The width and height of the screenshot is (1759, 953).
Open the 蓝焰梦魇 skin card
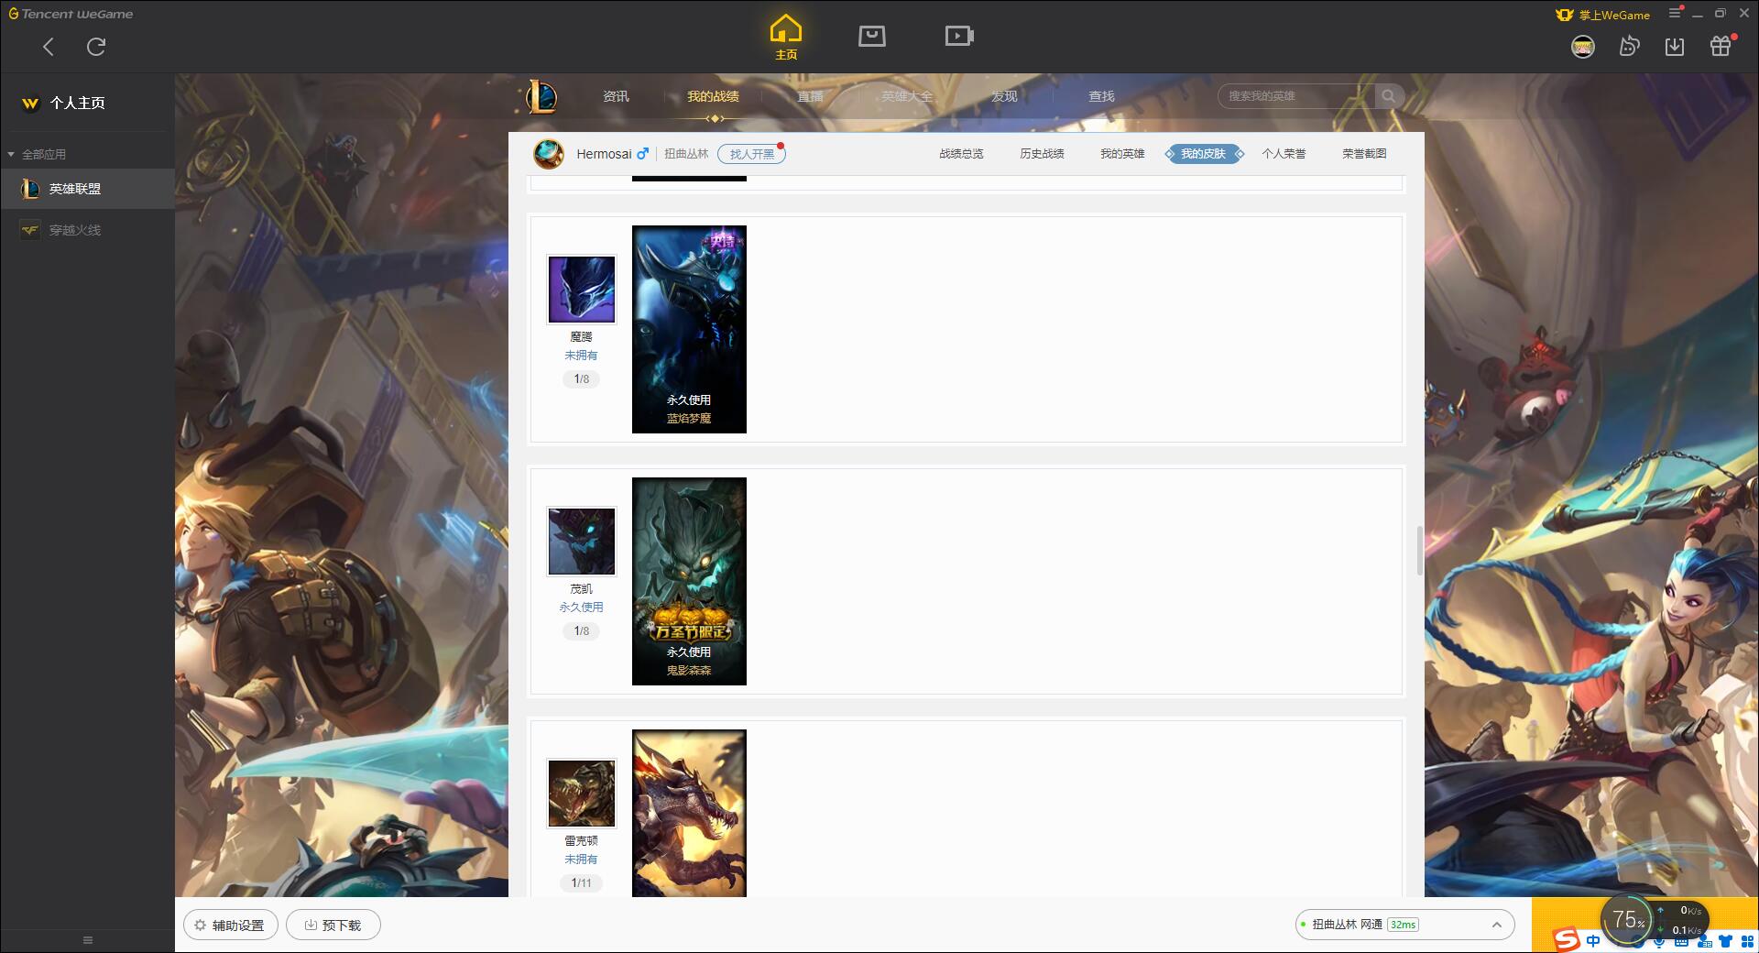tap(689, 329)
